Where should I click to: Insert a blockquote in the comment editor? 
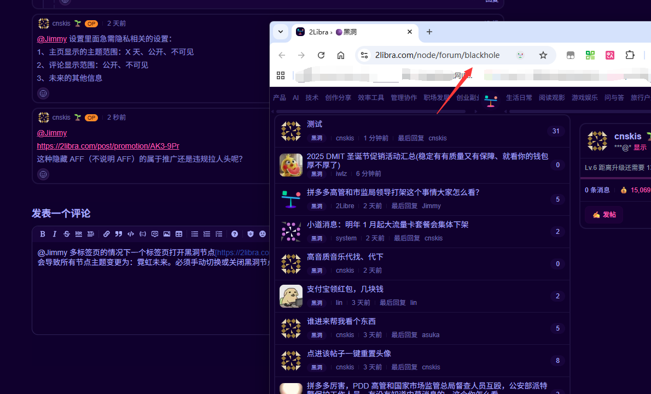click(x=118, y=234)
